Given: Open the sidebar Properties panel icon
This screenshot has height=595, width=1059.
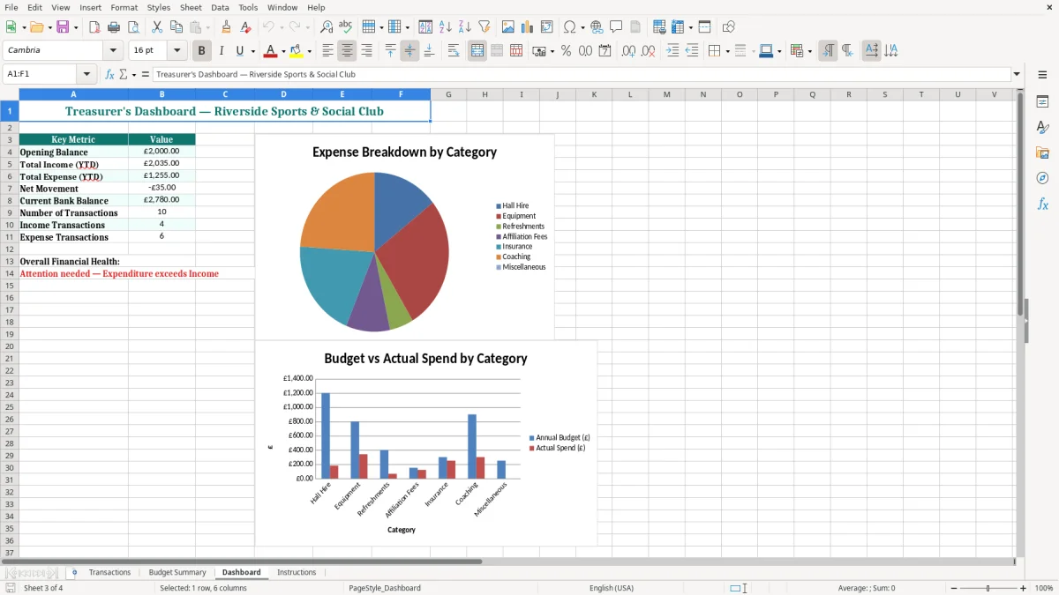Looking at the screenshot, I should 1042,102.
